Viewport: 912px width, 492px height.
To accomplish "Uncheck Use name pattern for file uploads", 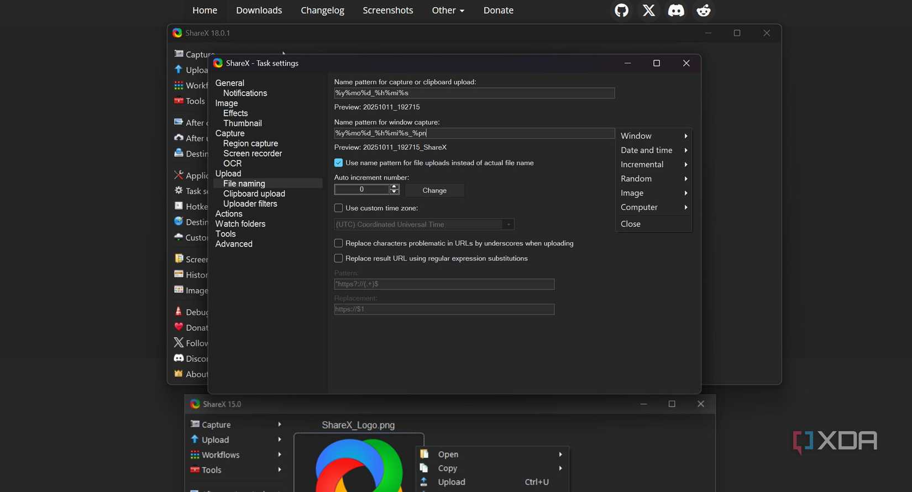I will [x=338, y=163].
